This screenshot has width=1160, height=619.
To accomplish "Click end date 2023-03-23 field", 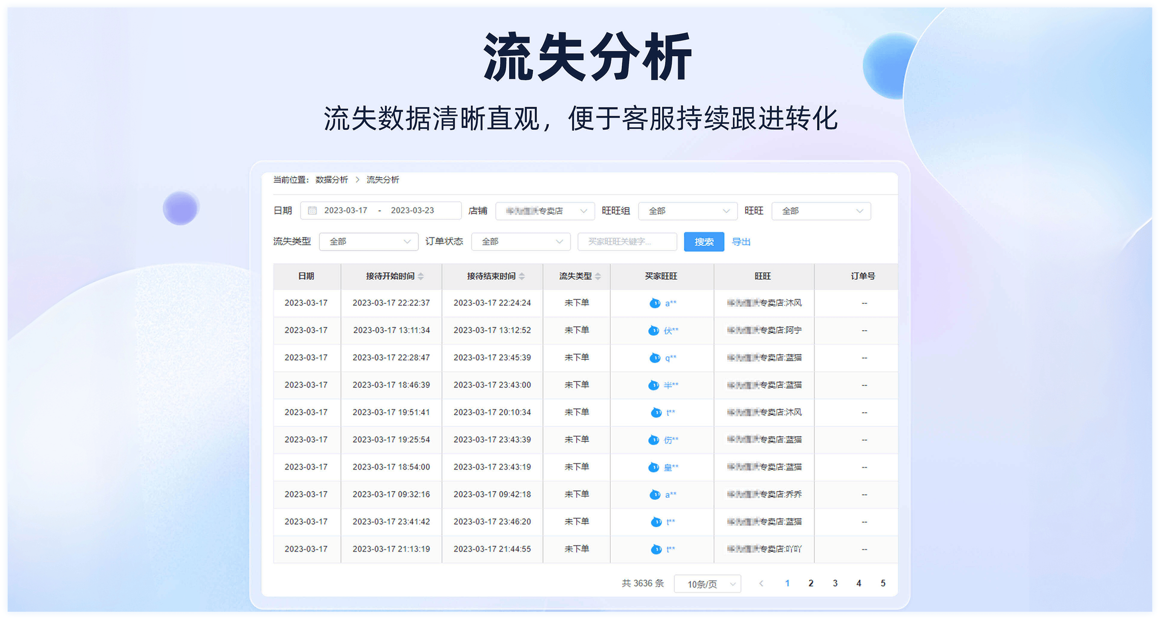I will pos(412,210).
